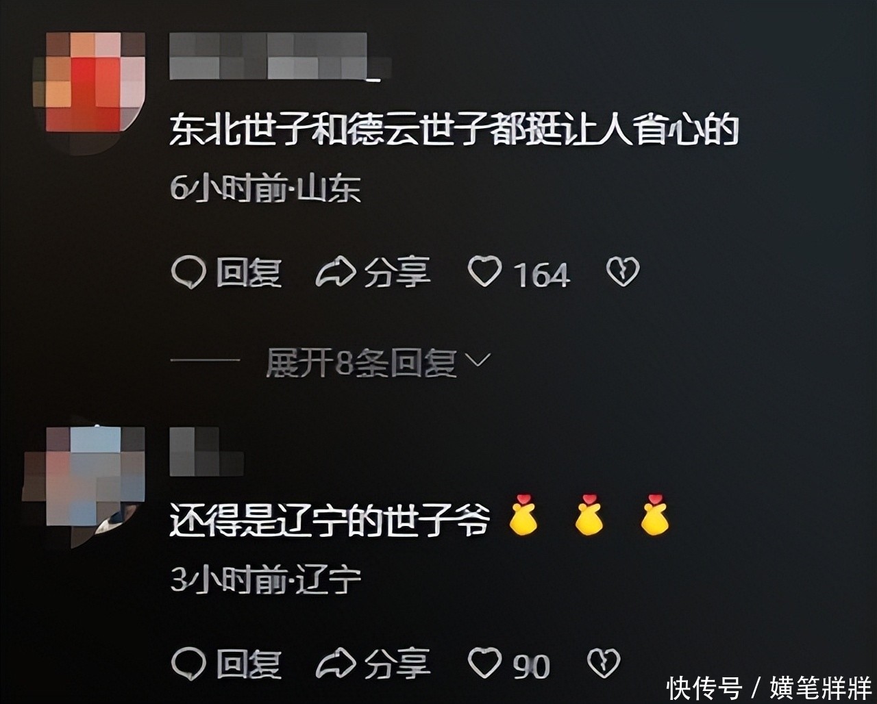This screenshot has width=877, height=704.
Task: Dislike the Liaoning comment with broken heart
Action: click(x=604, y=664)
